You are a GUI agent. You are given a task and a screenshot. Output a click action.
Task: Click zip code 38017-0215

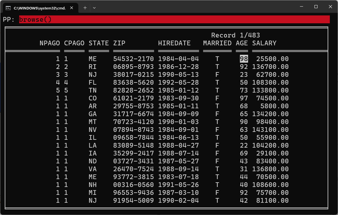click(x=133, y=75)
